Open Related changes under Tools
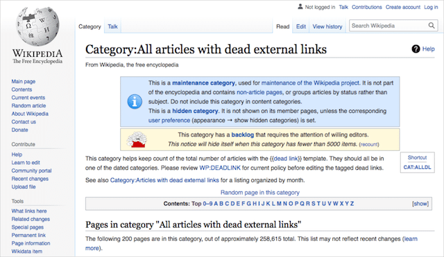This screenshot has width=444, height=257. tap(31, 219)
